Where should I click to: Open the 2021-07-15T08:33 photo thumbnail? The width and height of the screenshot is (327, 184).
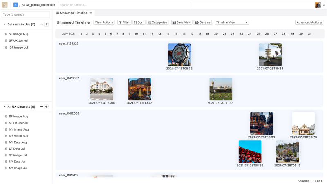(x=179, y=55)
